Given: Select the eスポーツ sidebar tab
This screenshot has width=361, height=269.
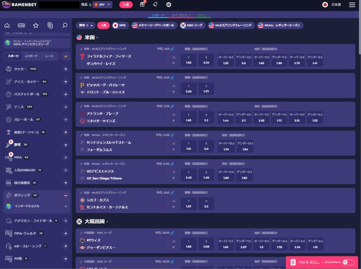Looking at the screenshot, I should point(31,56).
